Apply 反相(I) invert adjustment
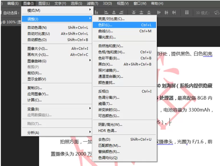This screenshot has width=220, height=166. coord(124,91)
